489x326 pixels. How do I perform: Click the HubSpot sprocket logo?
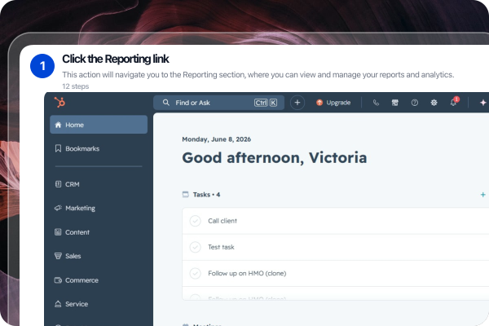point(59,103)
